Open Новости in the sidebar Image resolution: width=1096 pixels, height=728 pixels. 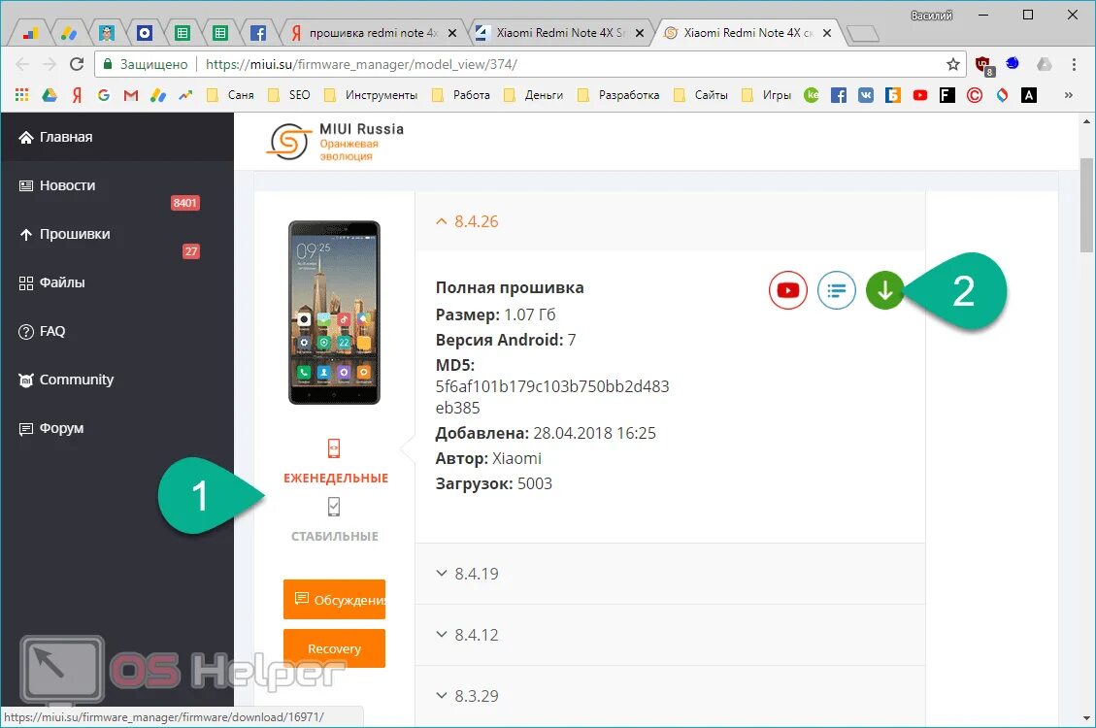117,185
